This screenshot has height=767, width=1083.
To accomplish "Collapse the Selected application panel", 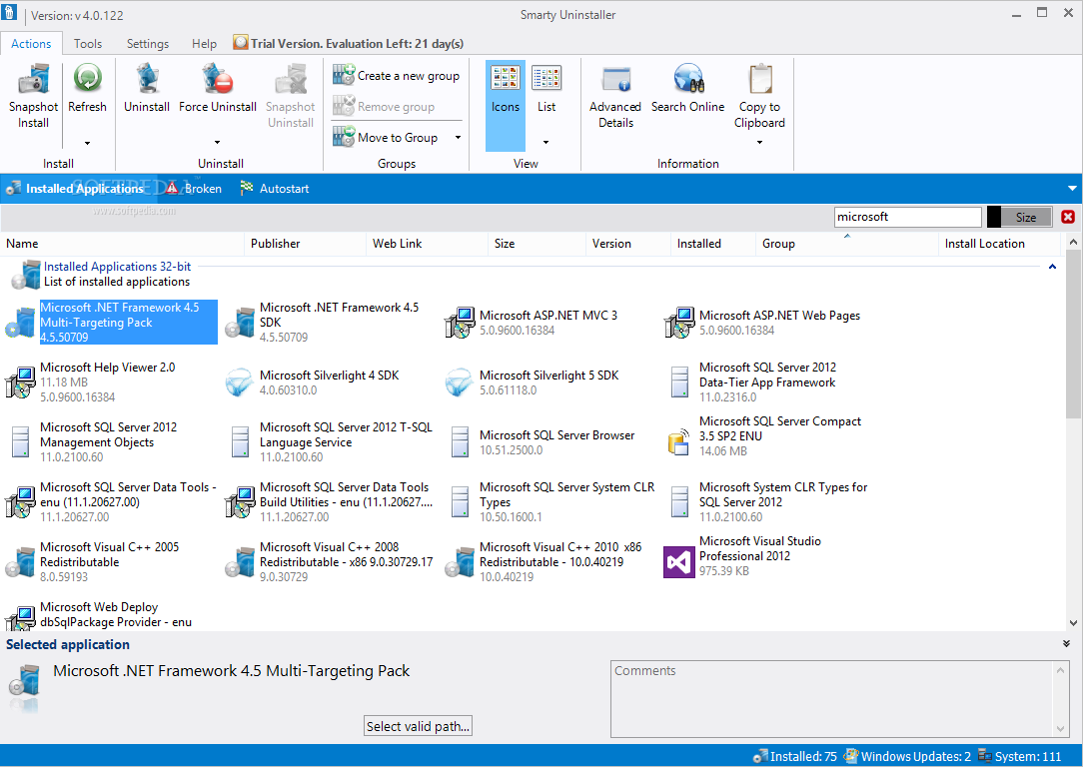I will coord(1066,643).
